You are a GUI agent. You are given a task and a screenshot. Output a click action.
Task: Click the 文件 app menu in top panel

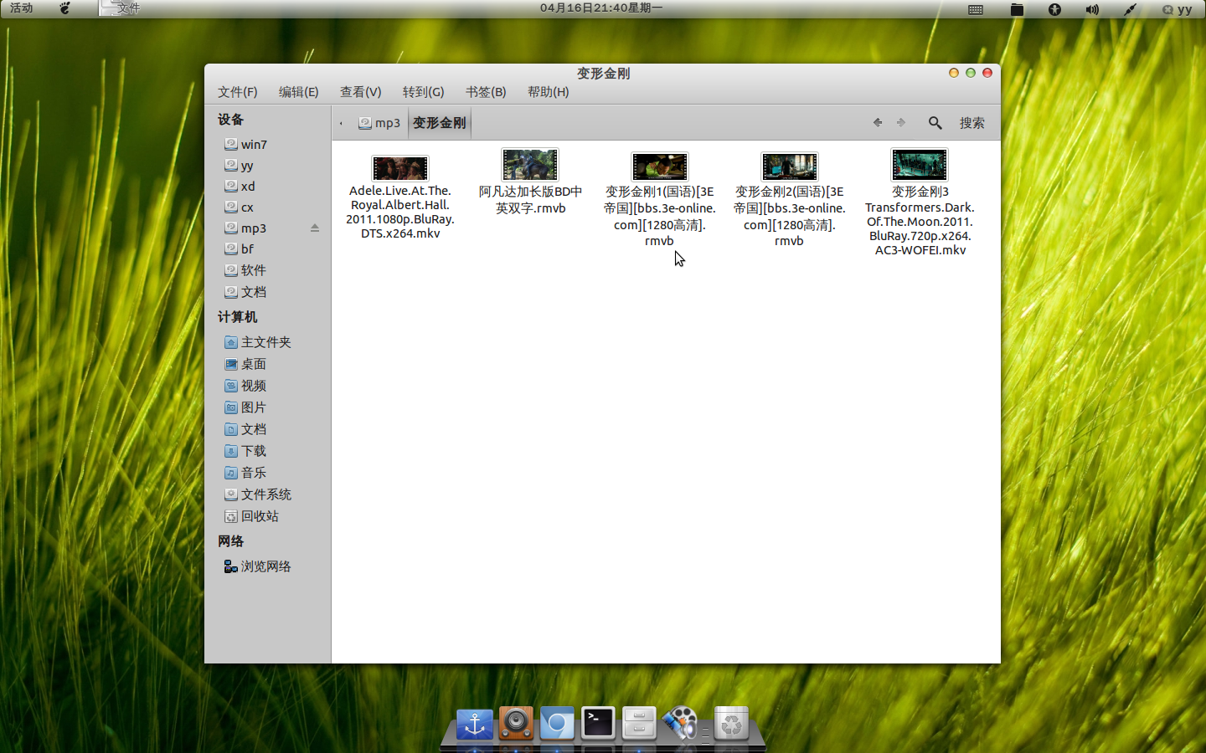click(120, 8)
